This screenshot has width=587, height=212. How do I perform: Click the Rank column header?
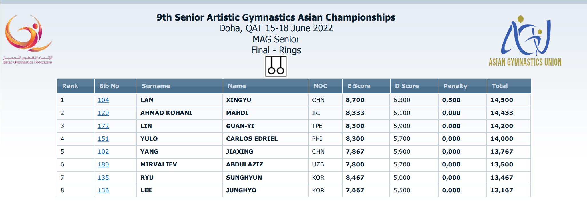tap(70, 86)
